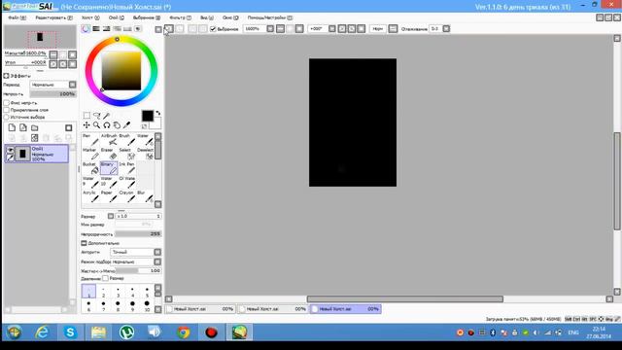Image resolution: width=622 pixels, height=350 pixels.
Task: Create a new layer folder
Action: (x=35, y=127)
